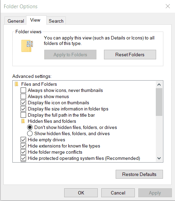Close the Folder Options dialog

(x=168, y=6)
